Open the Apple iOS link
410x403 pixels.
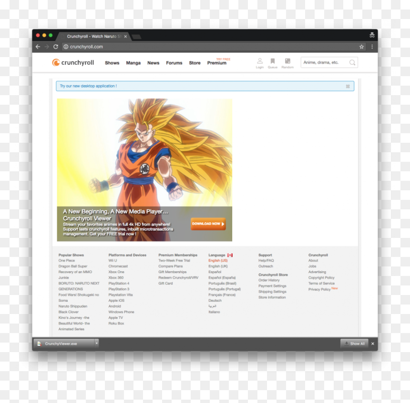pyautogui.click(x=116, y=300)
